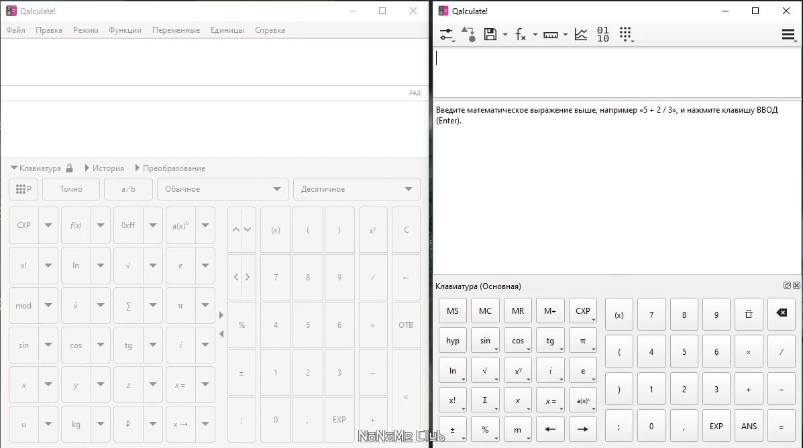
Task: Open the functions fx toolbar icon
Action: point(521,34)
